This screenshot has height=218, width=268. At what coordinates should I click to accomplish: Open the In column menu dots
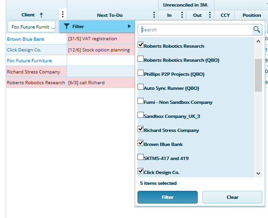pos(182,15)
